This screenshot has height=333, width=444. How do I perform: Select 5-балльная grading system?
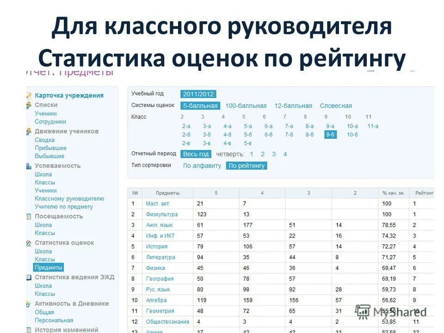pos(200,106)
